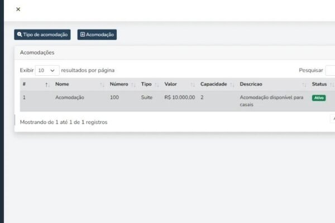Sort table by Valor column

tap(171, 84)
